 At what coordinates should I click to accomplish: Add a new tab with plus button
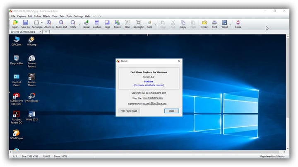[x=46, y=32]
